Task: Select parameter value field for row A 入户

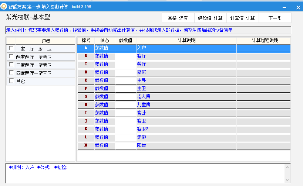Action: [x=125, y=48]
